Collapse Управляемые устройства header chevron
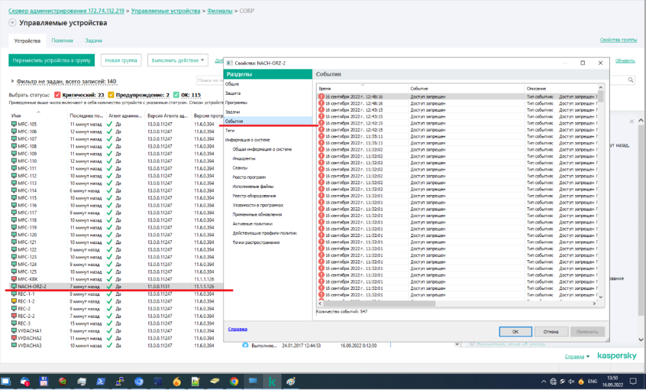 (x=12, y=23)
